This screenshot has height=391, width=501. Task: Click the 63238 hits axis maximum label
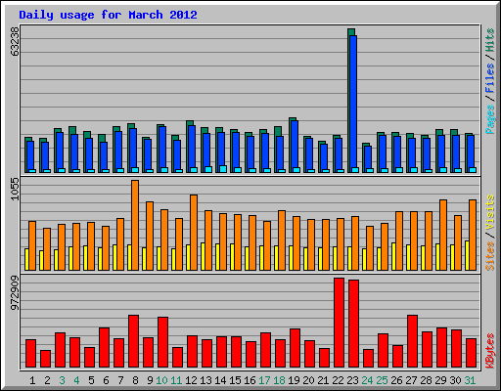[15, 42]
